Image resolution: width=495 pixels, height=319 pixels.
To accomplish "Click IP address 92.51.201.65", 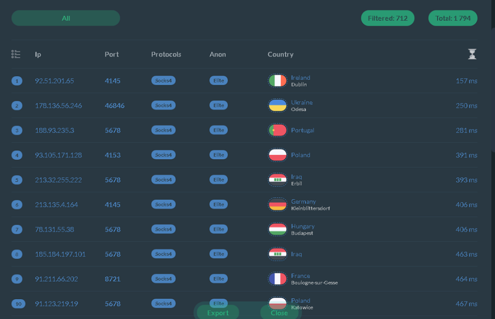I will point(54,81).
